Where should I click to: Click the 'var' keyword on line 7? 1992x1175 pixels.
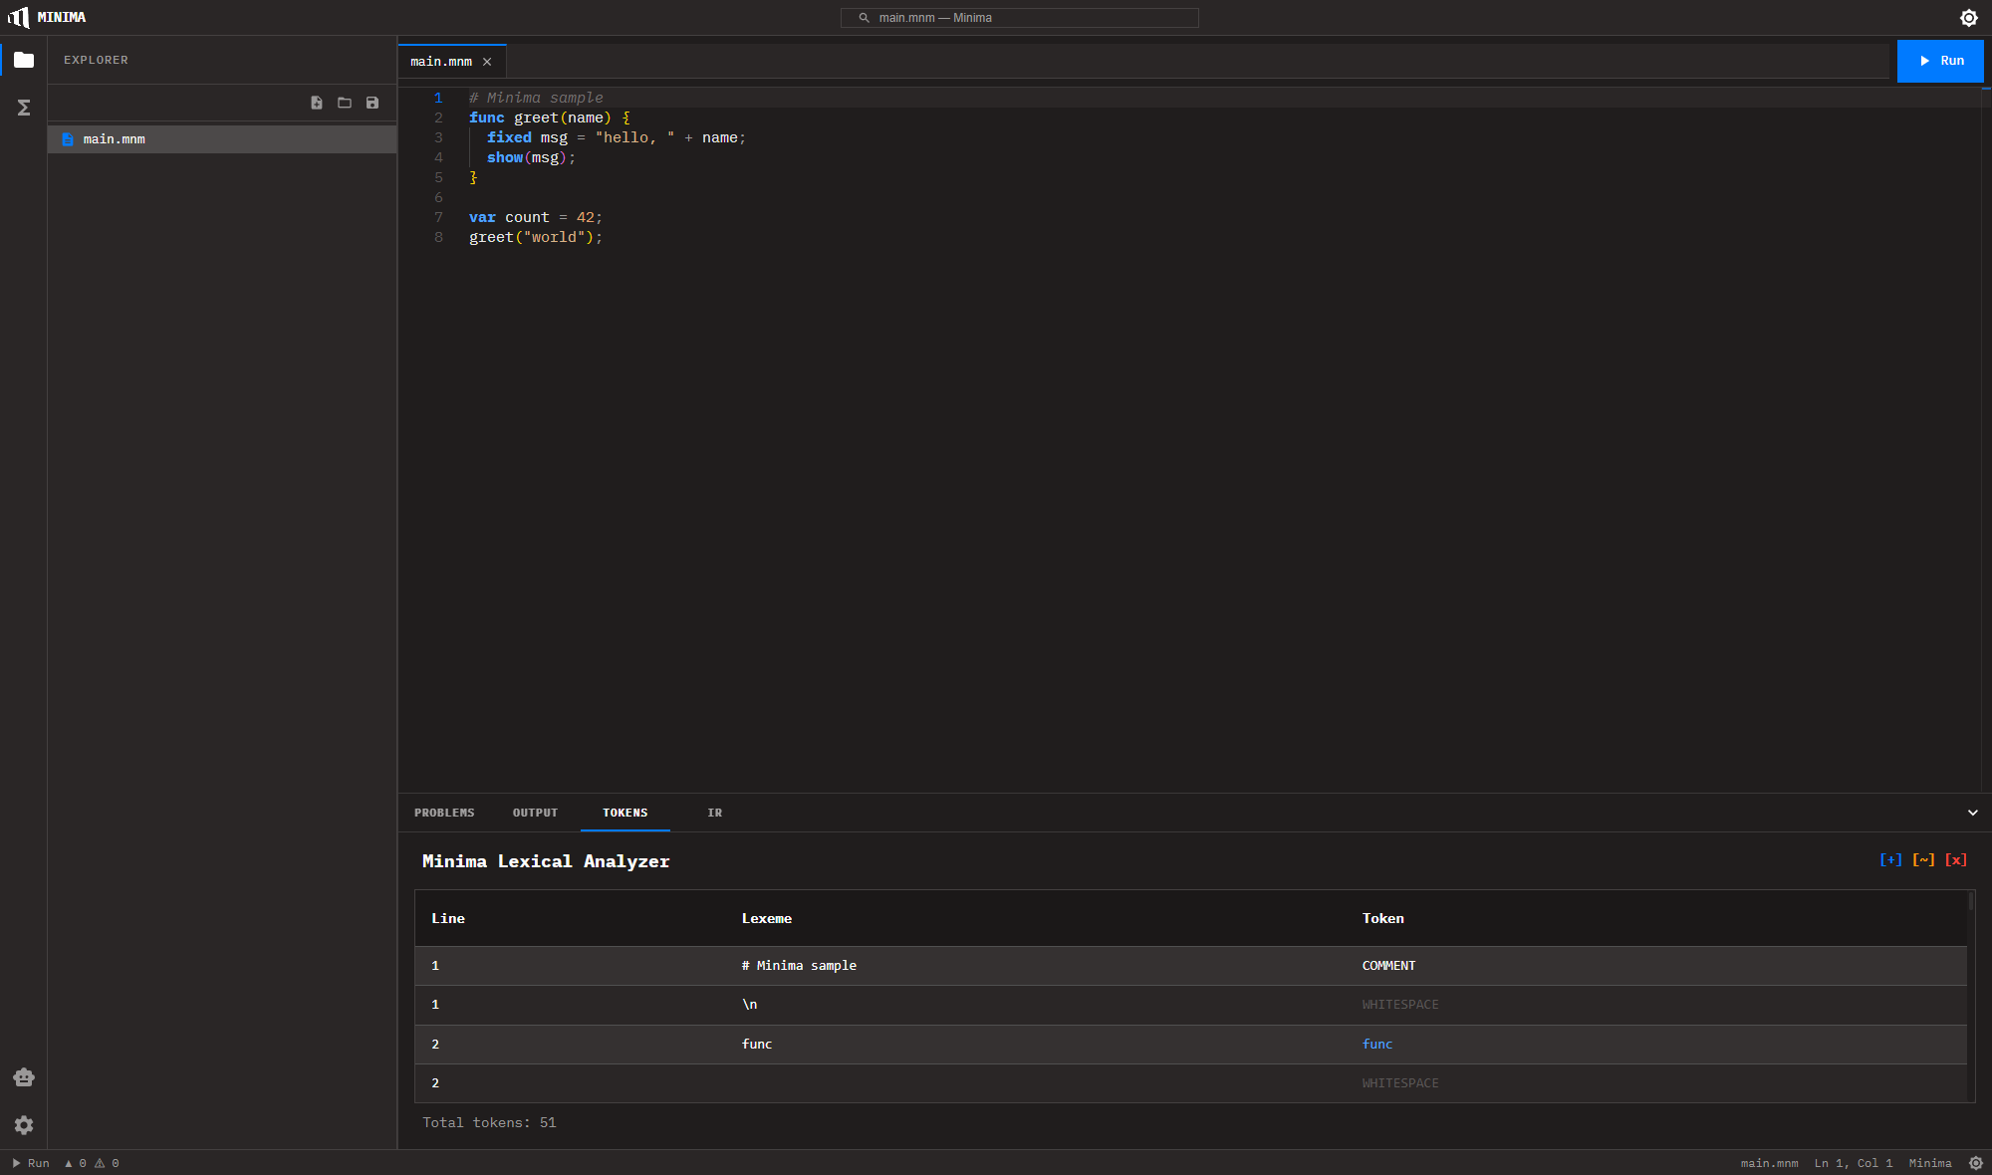pos(482,217)
